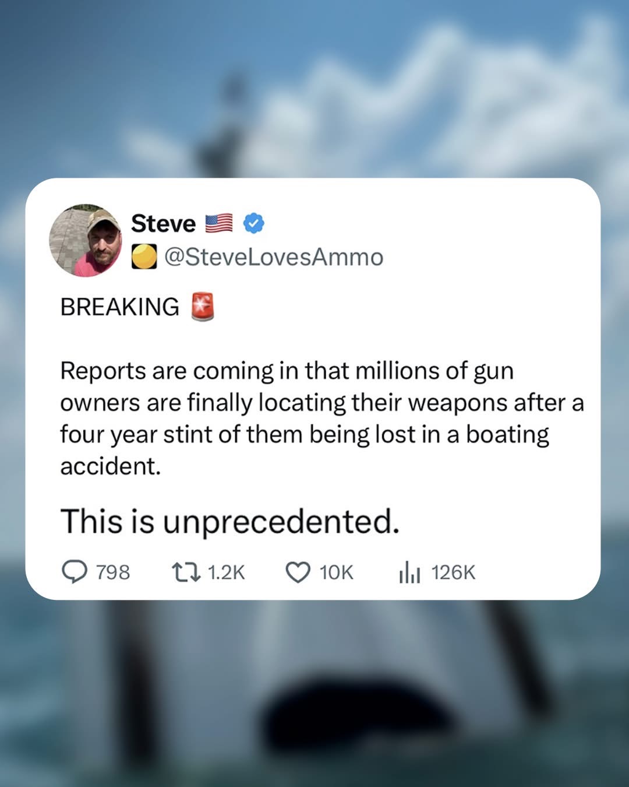Screen dimensions: 629x787
Task: Visit the @SteveLovesAmmo handle
Action: 274,257
